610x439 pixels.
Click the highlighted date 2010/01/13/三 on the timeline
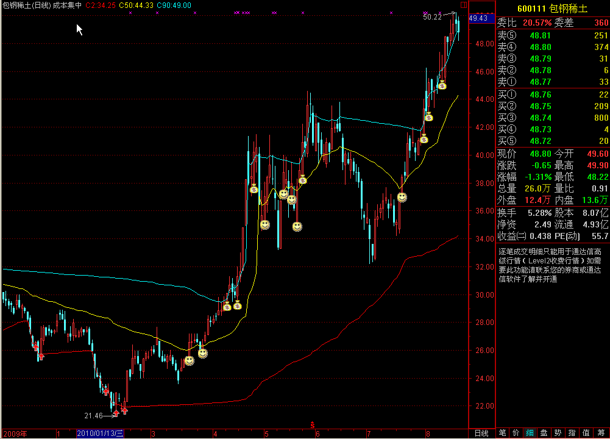pos(100,434)
